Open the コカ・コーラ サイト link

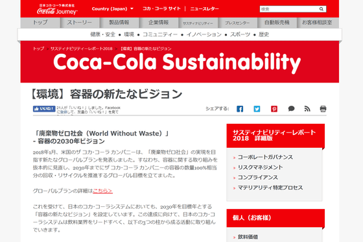pos(161,9)
